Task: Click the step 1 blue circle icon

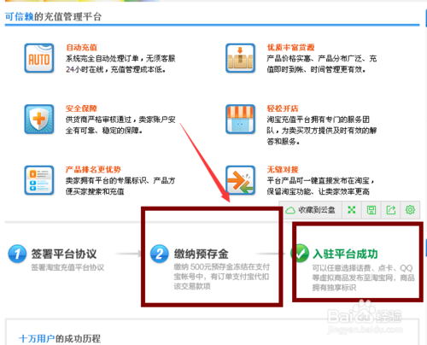Action: [17, 254]
